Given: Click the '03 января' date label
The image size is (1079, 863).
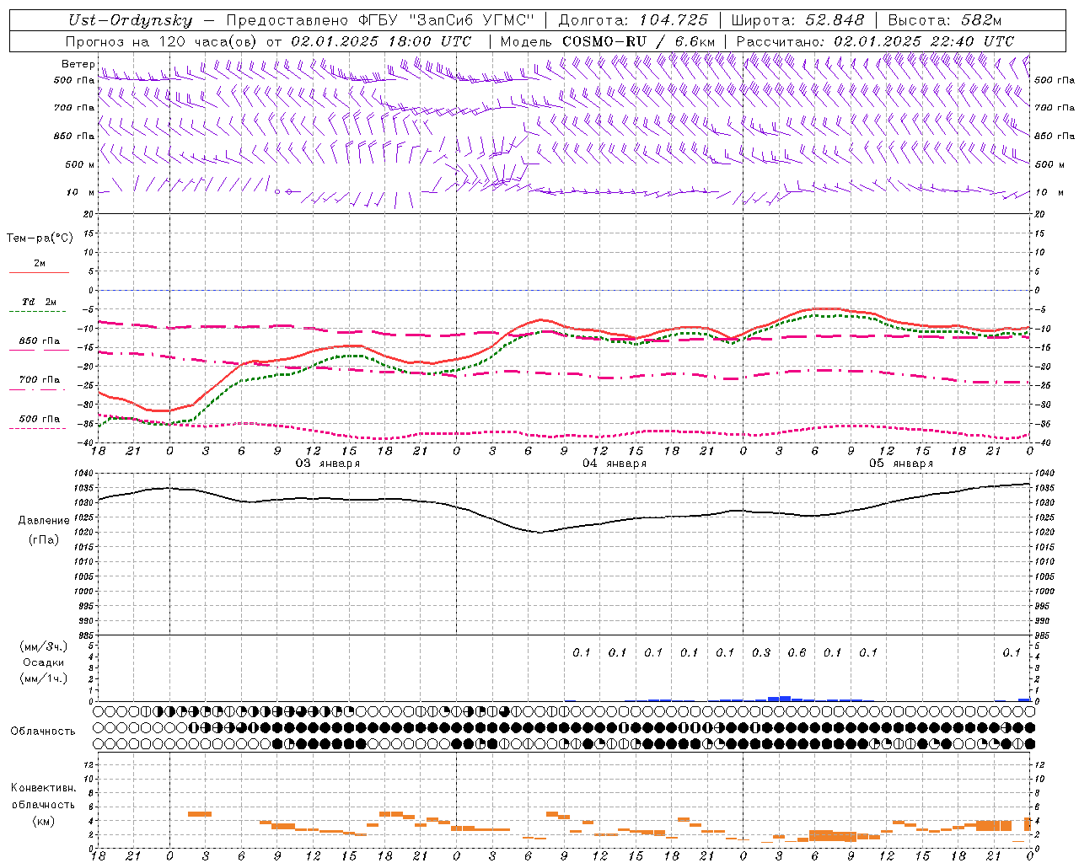Looking at the screenshot, I should pos(327,464).
